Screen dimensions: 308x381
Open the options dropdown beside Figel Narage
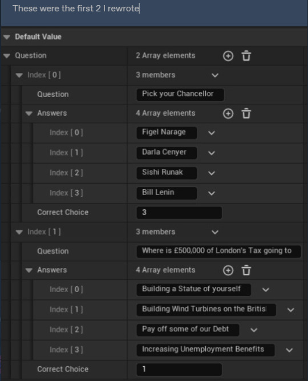pyautogui.click(x=212, y=133)
